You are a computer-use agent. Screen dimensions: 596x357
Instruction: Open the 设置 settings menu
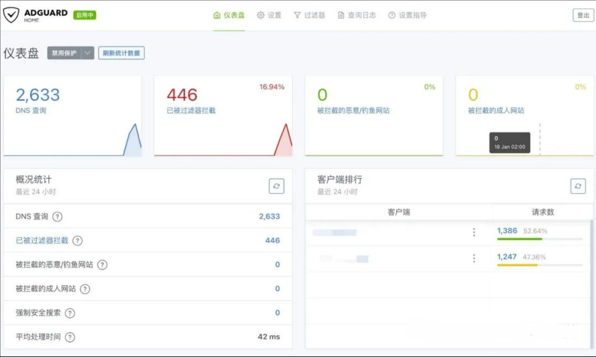(x=269, y=15)
